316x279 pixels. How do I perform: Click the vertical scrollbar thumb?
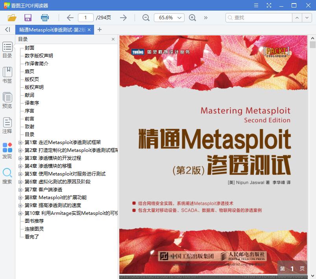[312, 44]
